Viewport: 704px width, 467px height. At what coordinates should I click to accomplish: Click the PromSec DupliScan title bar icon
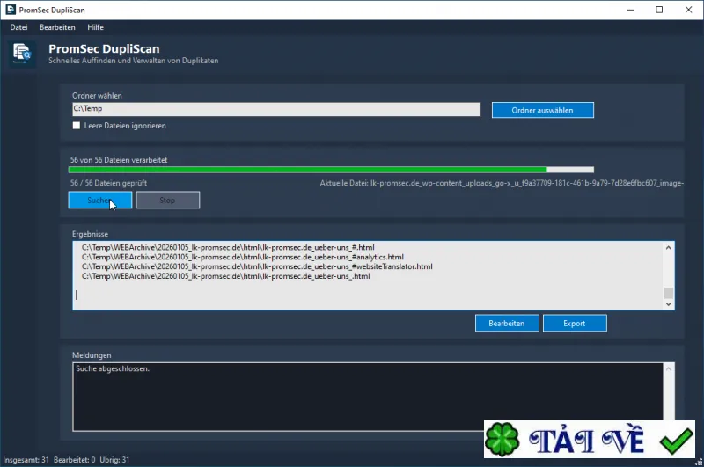pyautogui.click(x=11, y=10)
